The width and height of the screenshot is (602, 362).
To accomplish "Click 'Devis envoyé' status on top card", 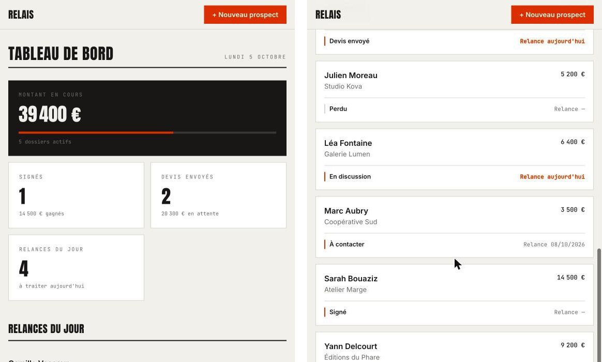I will [x=350, y=41].
